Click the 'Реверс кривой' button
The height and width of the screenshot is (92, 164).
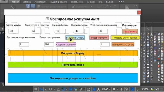point(99,38)
